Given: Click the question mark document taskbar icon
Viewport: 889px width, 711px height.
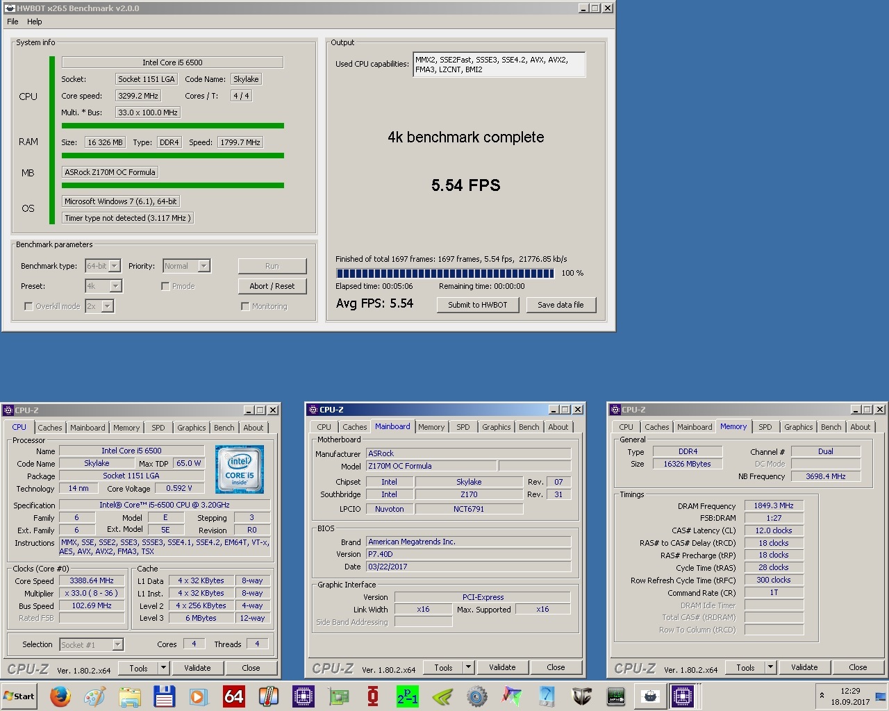Looking at the screenshot, I should [x=547, y=696].
